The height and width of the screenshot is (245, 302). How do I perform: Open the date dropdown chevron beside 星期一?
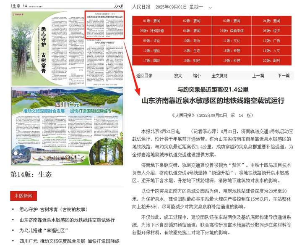210,8
